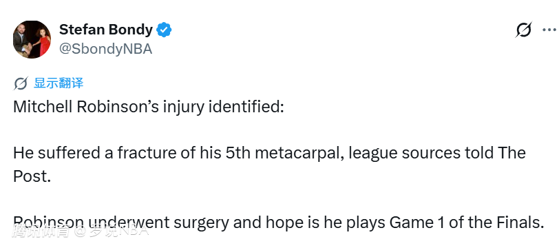Open the Stefan Bondy display name link

point(106,30)
